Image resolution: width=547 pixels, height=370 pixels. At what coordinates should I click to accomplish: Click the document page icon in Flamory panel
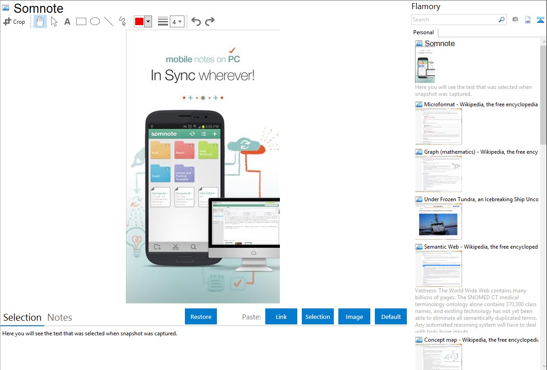pos(528,20)
